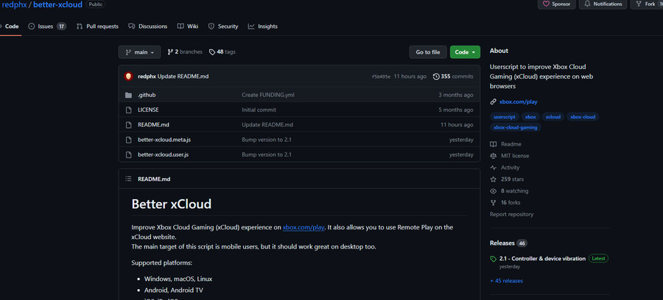Select the userscript topic tag
Image resolution: width=663 pixels, height=300 pixels.
coord(505,117)
